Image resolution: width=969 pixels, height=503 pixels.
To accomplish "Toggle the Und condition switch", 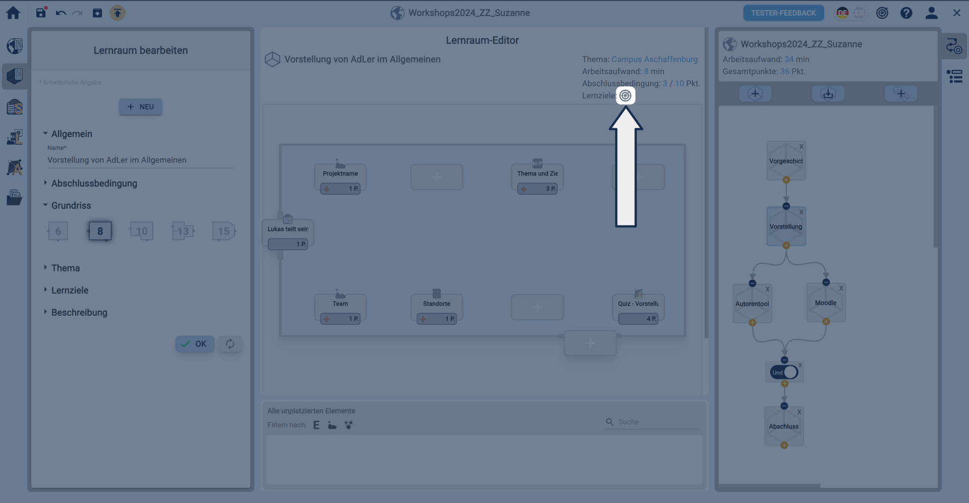I will [x=784, y=372].
